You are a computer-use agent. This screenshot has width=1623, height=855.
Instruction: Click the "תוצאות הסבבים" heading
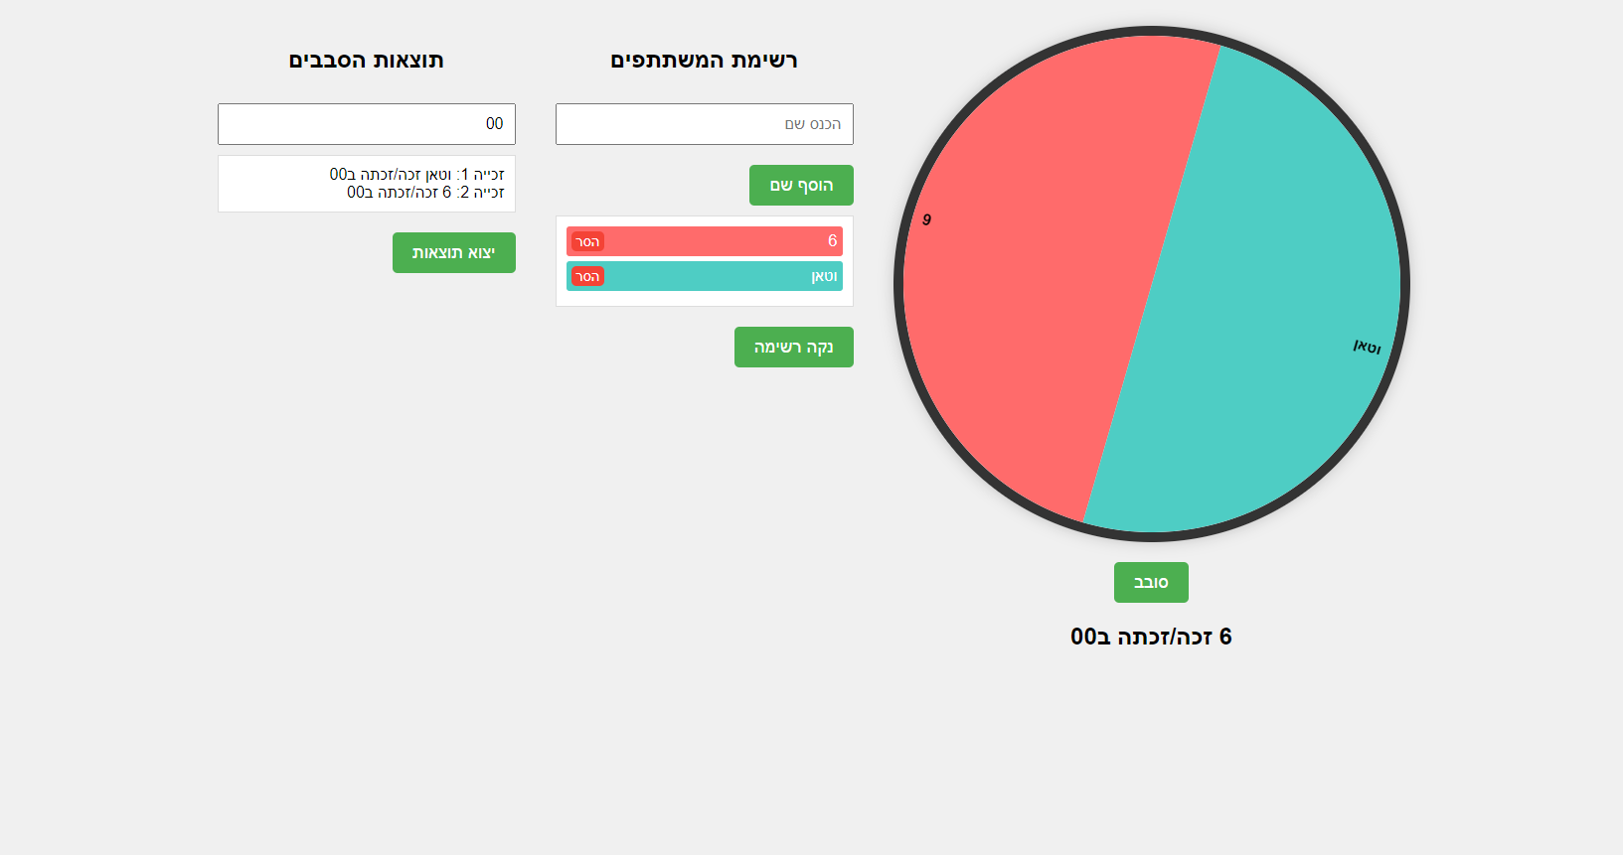[x=366, y=61]
